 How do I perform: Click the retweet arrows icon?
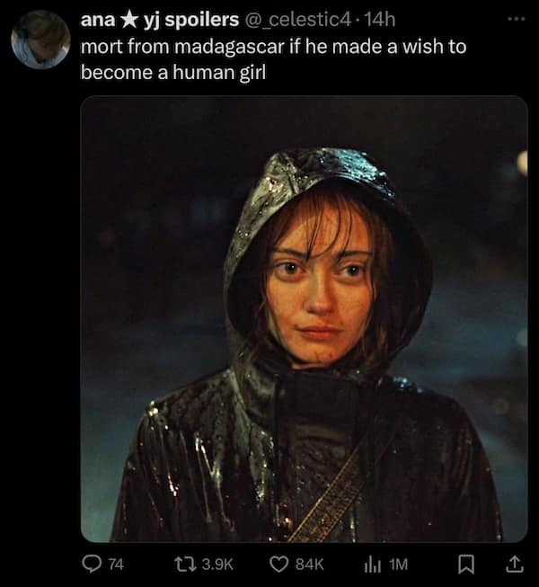coord(186,564)
